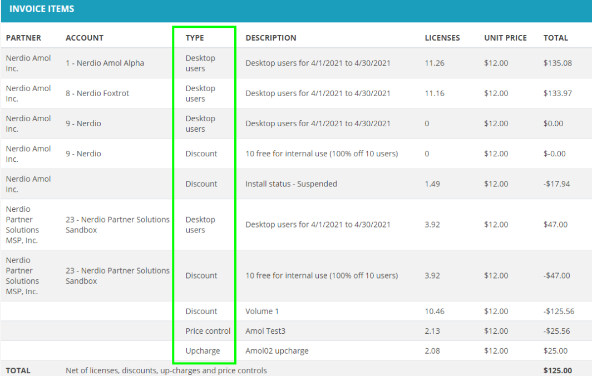The height and width of the screenshot is (376, 592).
Task: Click 'Upcharge' type cell
Action: pos(203,351)
